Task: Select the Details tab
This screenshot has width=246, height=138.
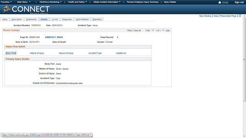Action: click(44, 20)
